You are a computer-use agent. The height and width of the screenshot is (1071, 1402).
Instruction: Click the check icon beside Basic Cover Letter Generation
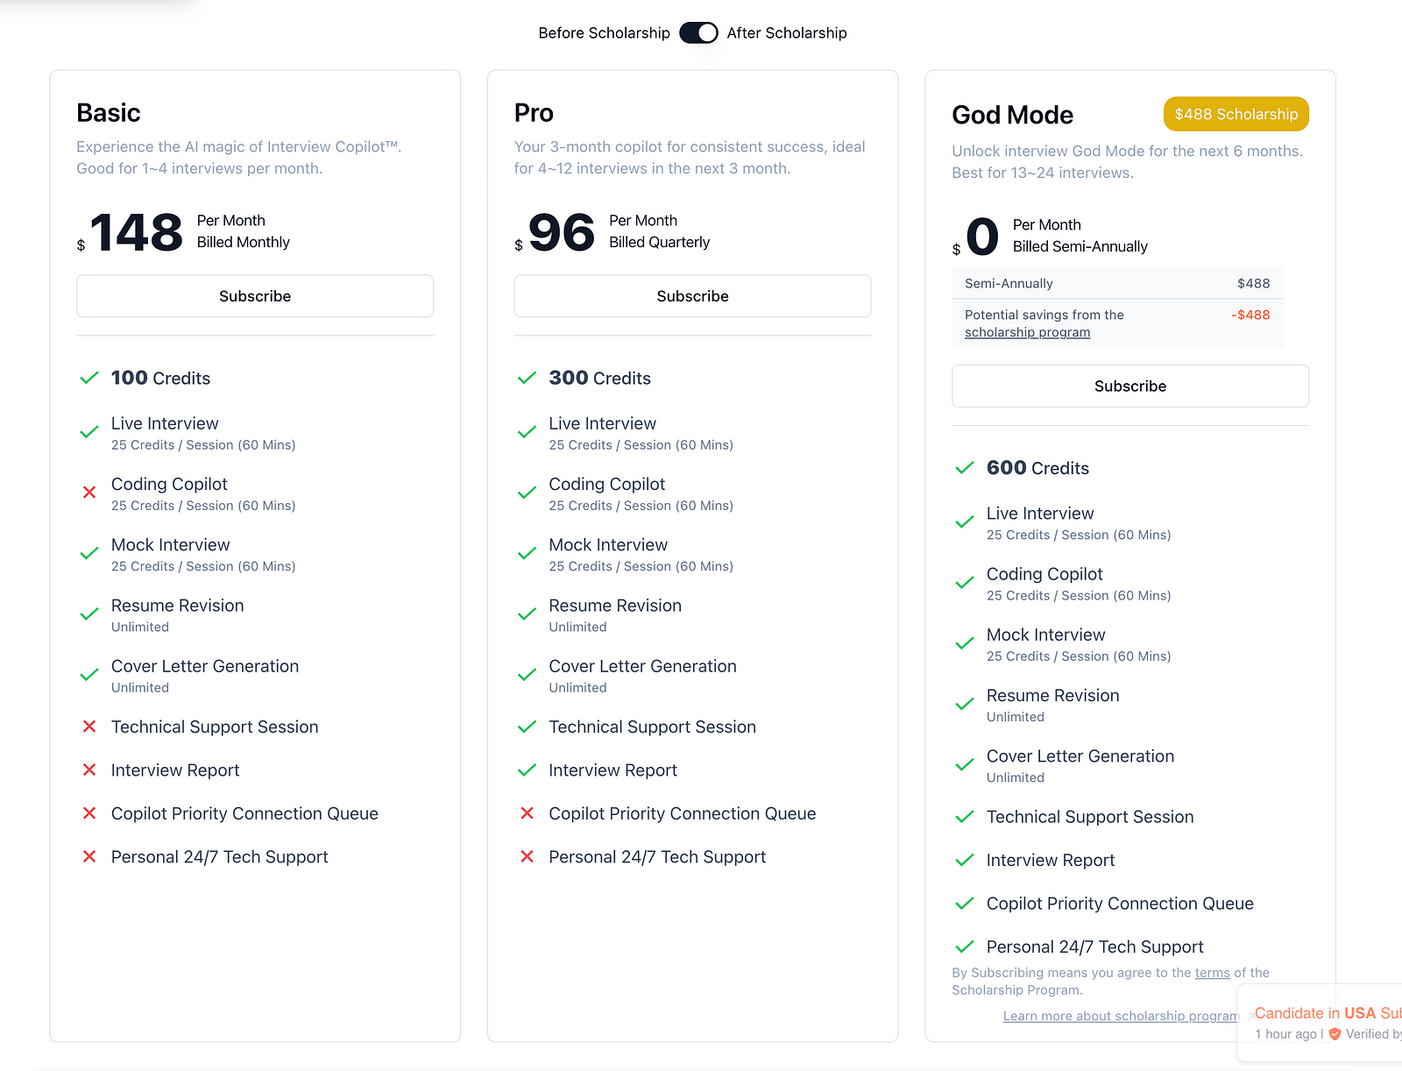click(x=89, y=675)
